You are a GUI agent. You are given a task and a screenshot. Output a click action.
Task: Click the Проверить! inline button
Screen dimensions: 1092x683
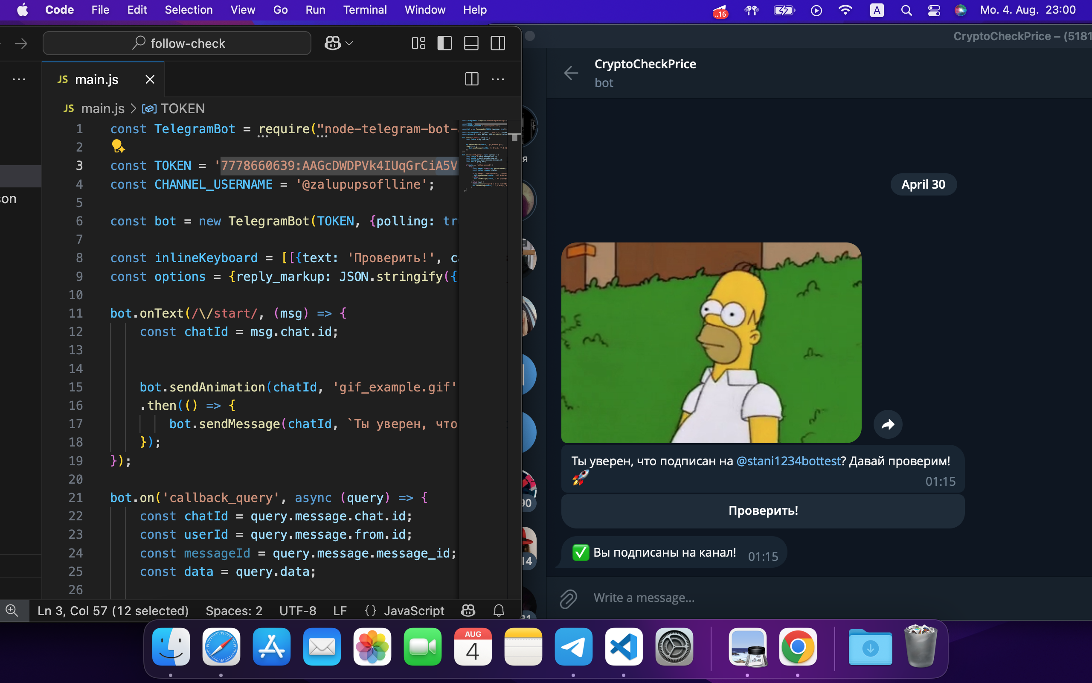[763, 511]
